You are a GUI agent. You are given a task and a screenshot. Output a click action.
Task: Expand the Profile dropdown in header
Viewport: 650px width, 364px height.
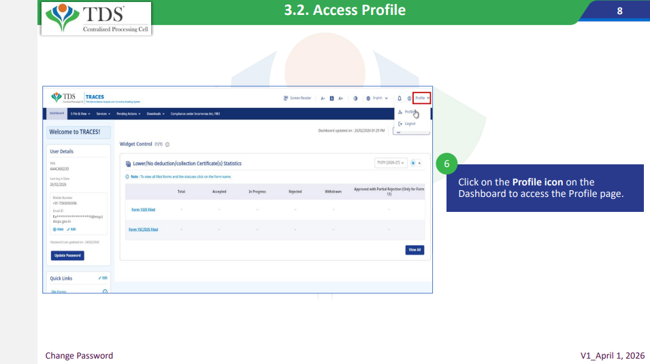423,98
